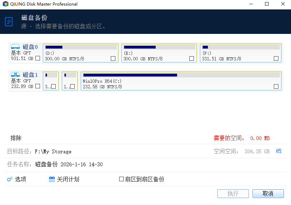Open the target path folder browse icon
This screenshot has height=205, width=291.
[279, 151]
